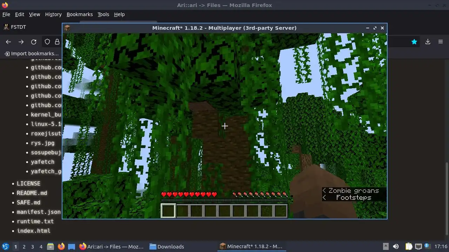The height and width of the screenshot is (252, 449).
Task: Open the Bookmarks menu in Firefox
Action: [x=80, y=14]
